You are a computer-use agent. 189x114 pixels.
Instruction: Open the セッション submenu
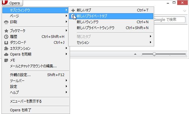click(x=111, y=42)
